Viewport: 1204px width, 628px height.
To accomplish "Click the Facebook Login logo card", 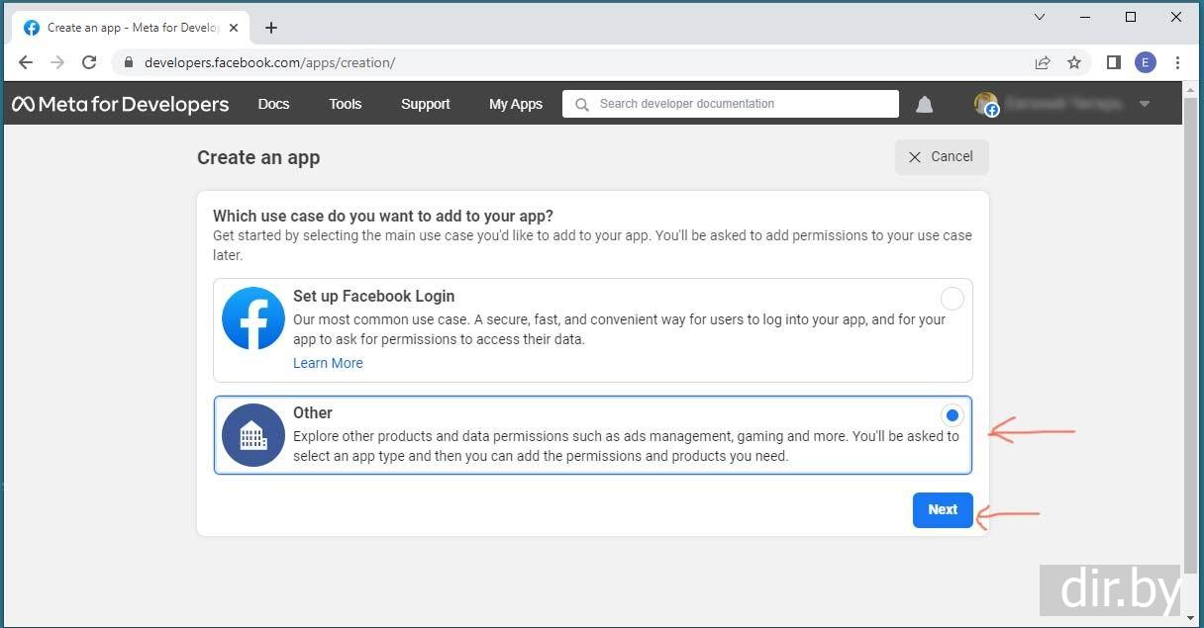I will point(253,318).
